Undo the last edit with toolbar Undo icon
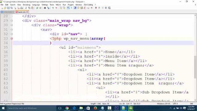The image size is (197, 111). tap(37, 8)
